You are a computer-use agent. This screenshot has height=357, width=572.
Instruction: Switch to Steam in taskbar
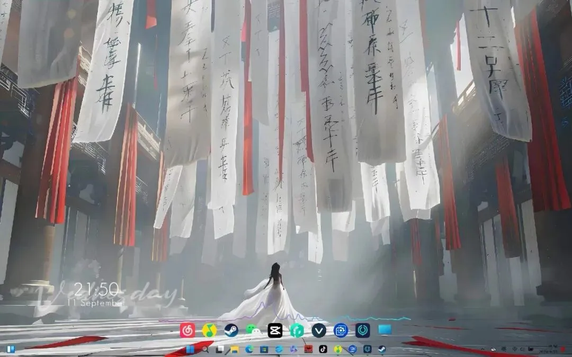[382, 350]
